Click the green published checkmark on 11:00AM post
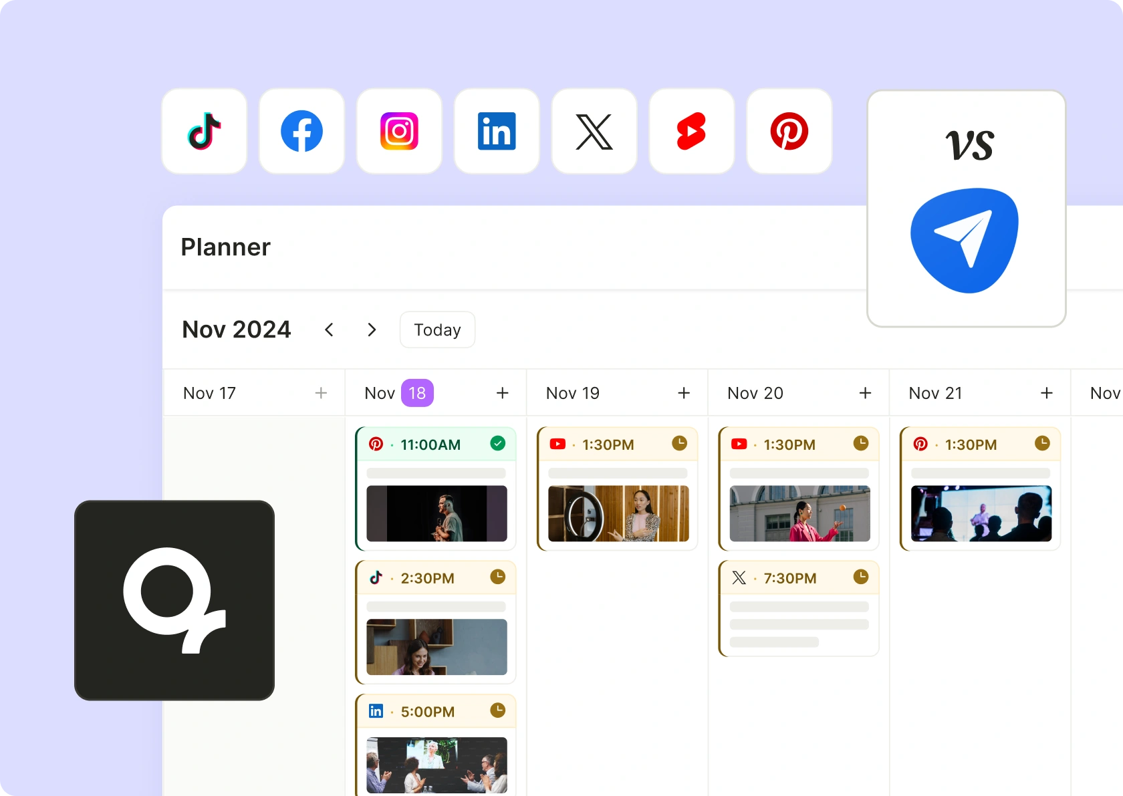1123x796 pixels. pos(498,443)
